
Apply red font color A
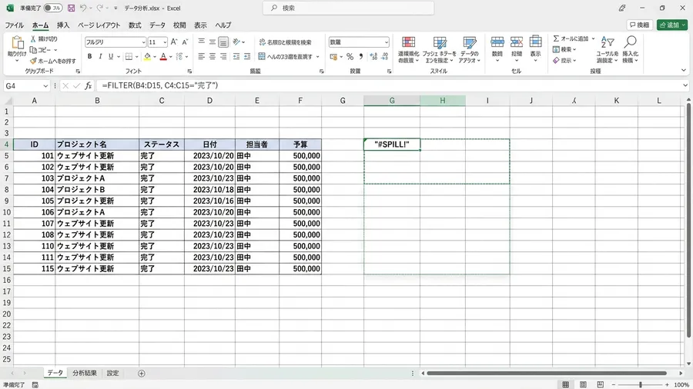[163, 56]
